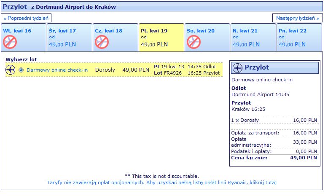
Task: Click the airplane icon in the flight row
Action: click(x=10, y=70)
